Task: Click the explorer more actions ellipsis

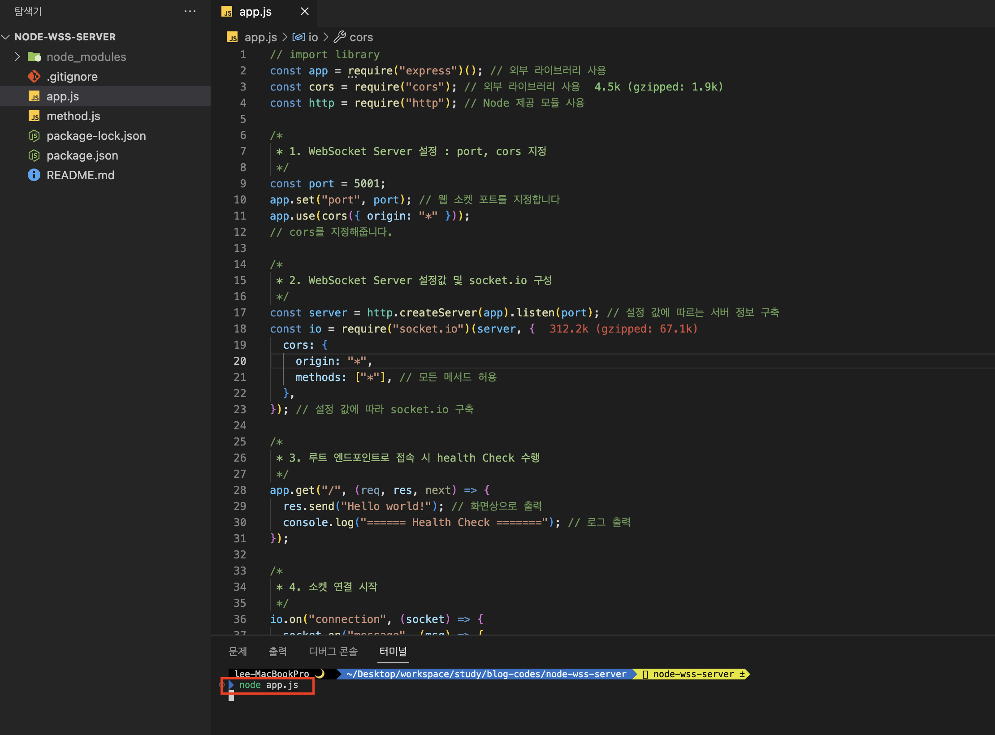Action: coord(190,12)
